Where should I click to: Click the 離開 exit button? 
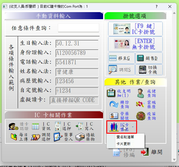[x=152, y=152]
